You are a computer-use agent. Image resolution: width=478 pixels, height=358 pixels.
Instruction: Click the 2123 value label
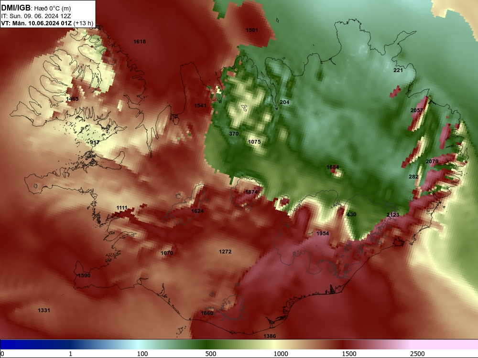[393, 215]
